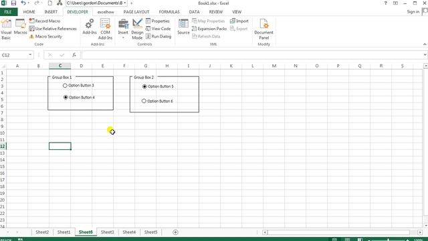Image resolution: width=428 pixels, height=241 pixels.
Task: Click the Select All corner button
Action: click(x=3, y=66)
